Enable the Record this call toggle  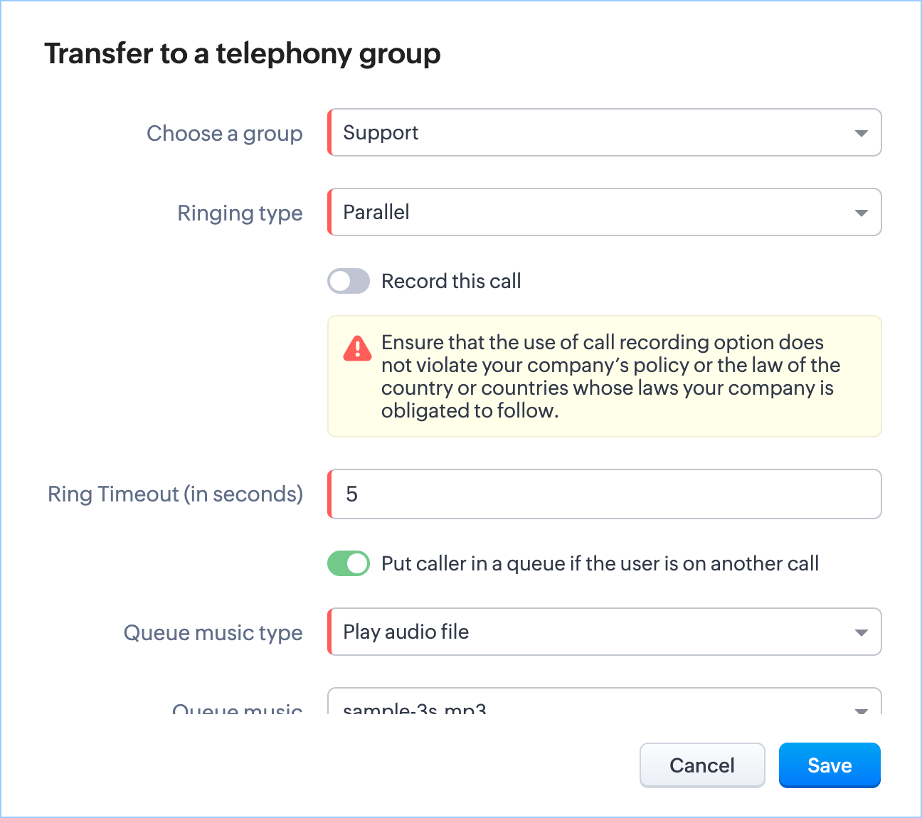point(349,281)
